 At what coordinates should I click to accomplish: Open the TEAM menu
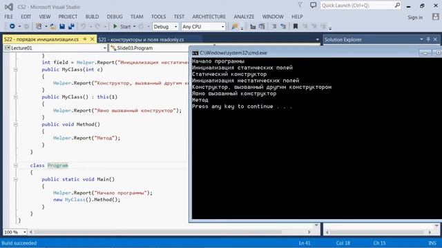pyautogui.click(x=137, y=17)
